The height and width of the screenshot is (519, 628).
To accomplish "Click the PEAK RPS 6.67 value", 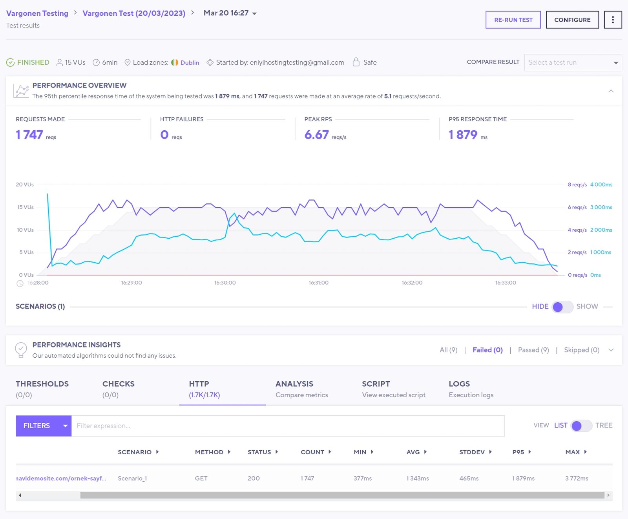I will [x=316, y=135].
